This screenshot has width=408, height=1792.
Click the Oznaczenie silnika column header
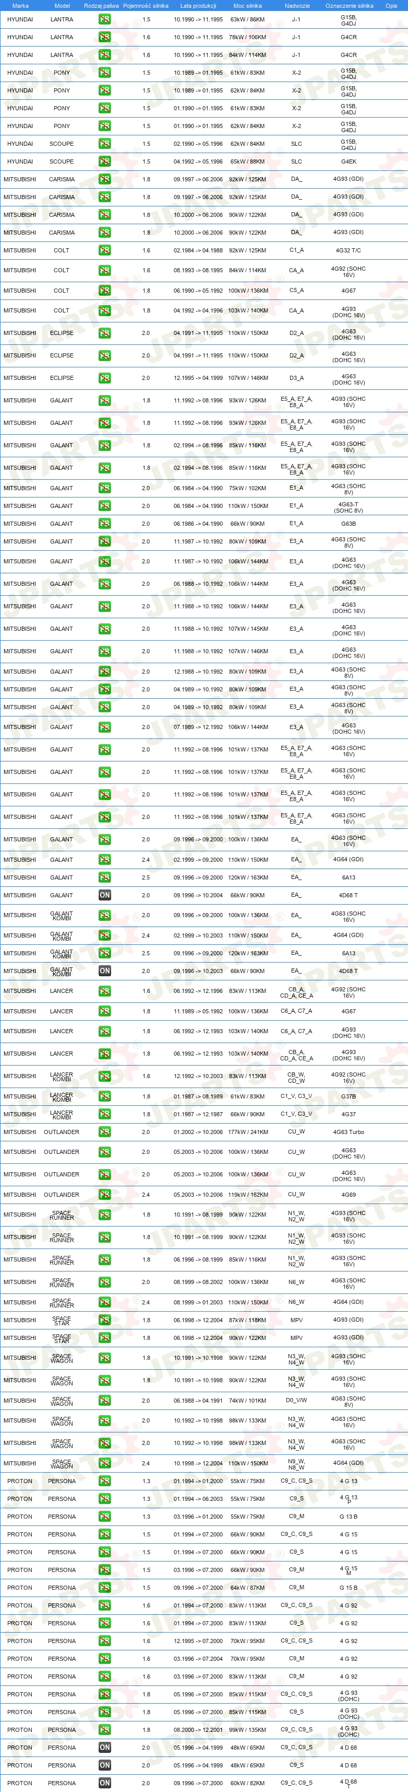[349, 6]
